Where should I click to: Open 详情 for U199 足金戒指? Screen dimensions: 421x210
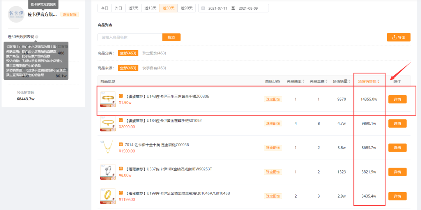click(397, 196)
